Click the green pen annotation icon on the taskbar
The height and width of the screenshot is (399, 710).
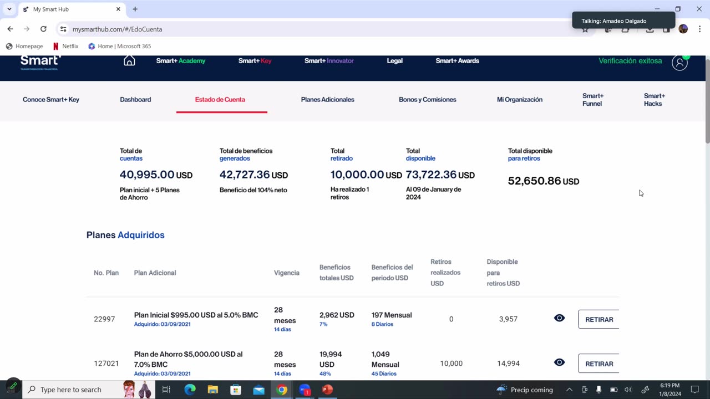[12, 387]
